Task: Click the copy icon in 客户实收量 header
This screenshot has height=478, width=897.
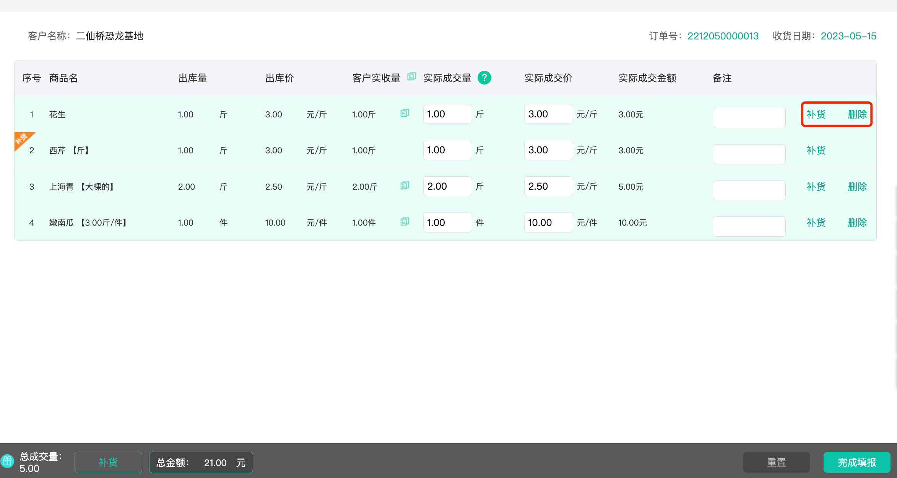Action: 411,76
